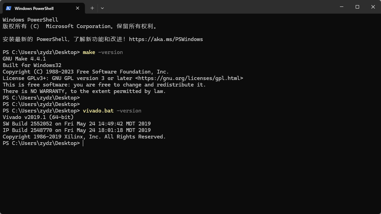Expand the new tab profile dropdown chevron
381x214 pixels.
(x=102, y=8)
